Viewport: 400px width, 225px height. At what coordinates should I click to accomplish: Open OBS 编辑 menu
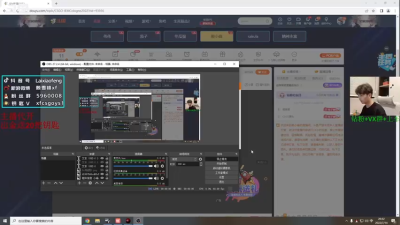coord(57,70)
